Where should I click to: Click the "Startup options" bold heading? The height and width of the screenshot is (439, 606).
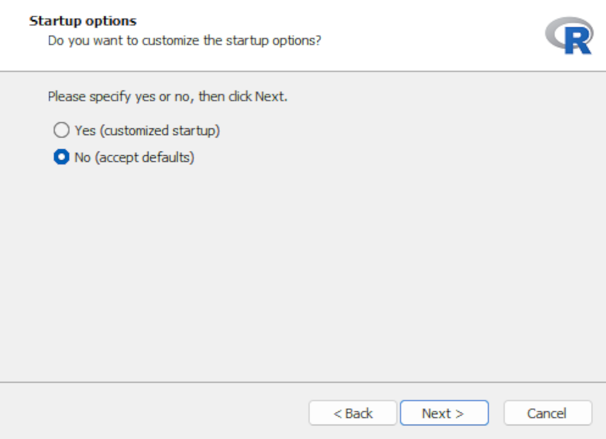83,21
